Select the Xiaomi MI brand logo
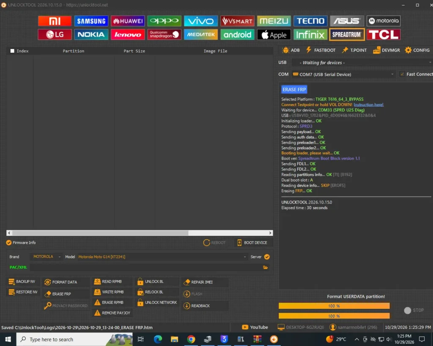 55,21
